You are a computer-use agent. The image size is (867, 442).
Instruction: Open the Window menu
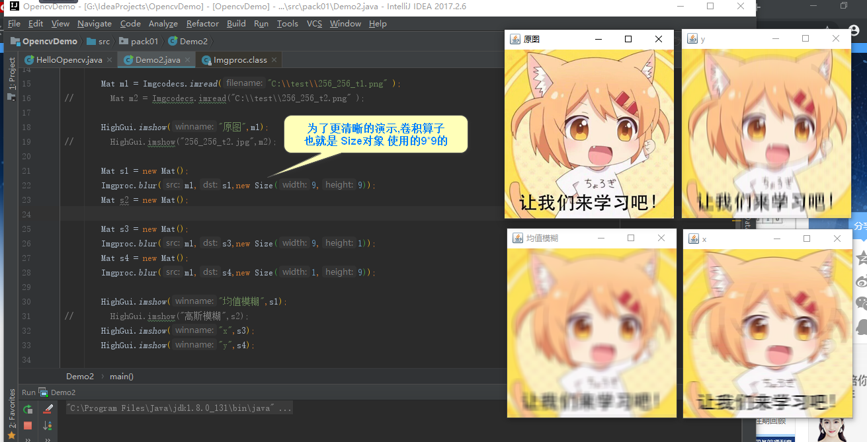point(345,23)
